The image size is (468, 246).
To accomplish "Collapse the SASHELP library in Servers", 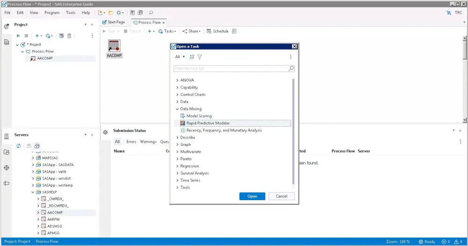I will (33, 192).
